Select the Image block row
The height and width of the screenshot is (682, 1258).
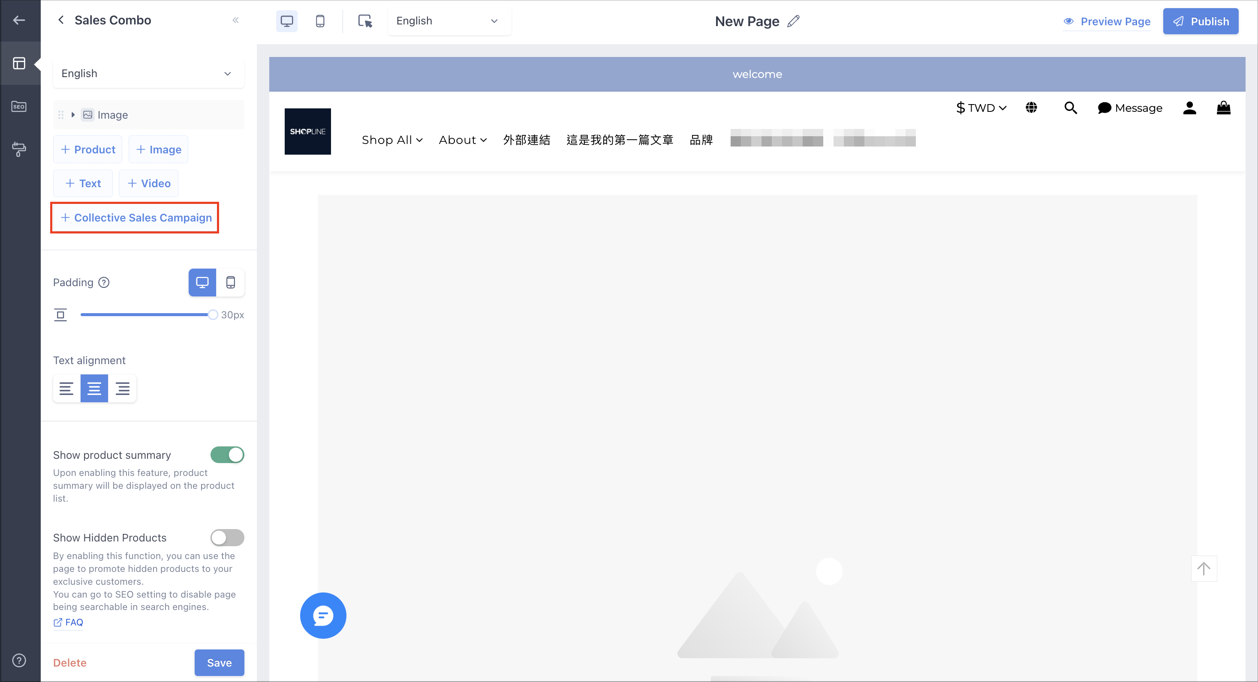[x=148, y=115]
